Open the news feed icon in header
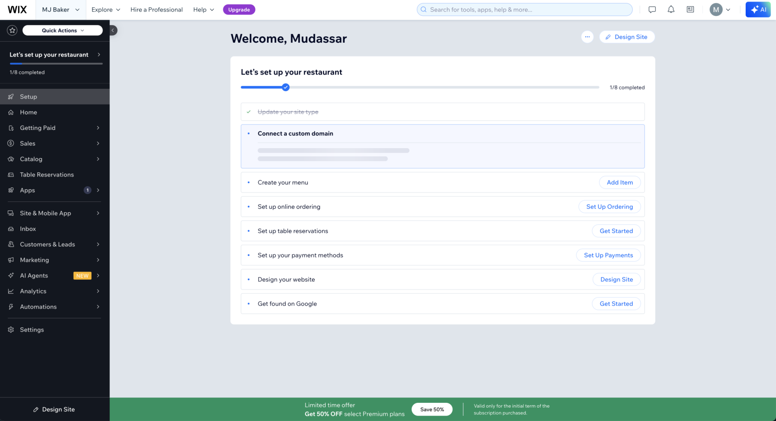 [x=690, y=10]
